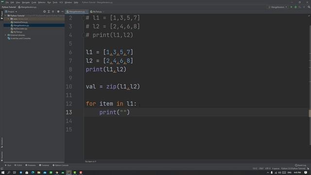Screen dimensions: 311x175
Task: Open the Python Console tool window
Action: click(x=60, y=165)
